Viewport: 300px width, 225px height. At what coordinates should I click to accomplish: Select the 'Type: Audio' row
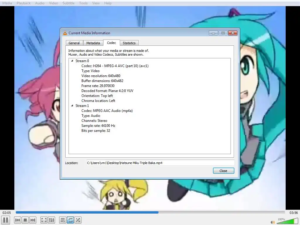[x=91, y=115]
